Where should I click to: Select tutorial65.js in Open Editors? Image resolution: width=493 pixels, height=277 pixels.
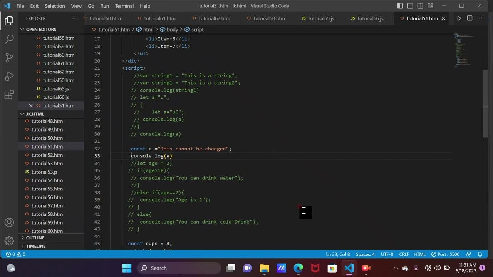tap(56, 89)
